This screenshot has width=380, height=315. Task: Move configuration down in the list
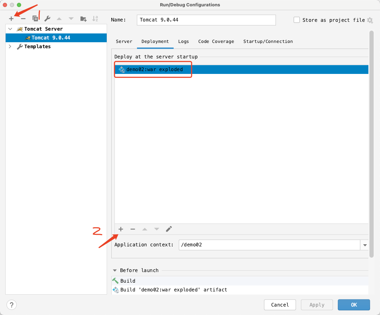pyautogui.click(x=71, y=19)
